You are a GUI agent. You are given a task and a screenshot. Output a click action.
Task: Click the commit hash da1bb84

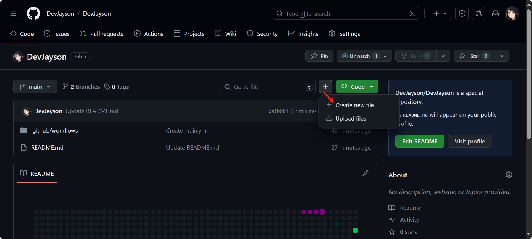click(x=278, y=111)
